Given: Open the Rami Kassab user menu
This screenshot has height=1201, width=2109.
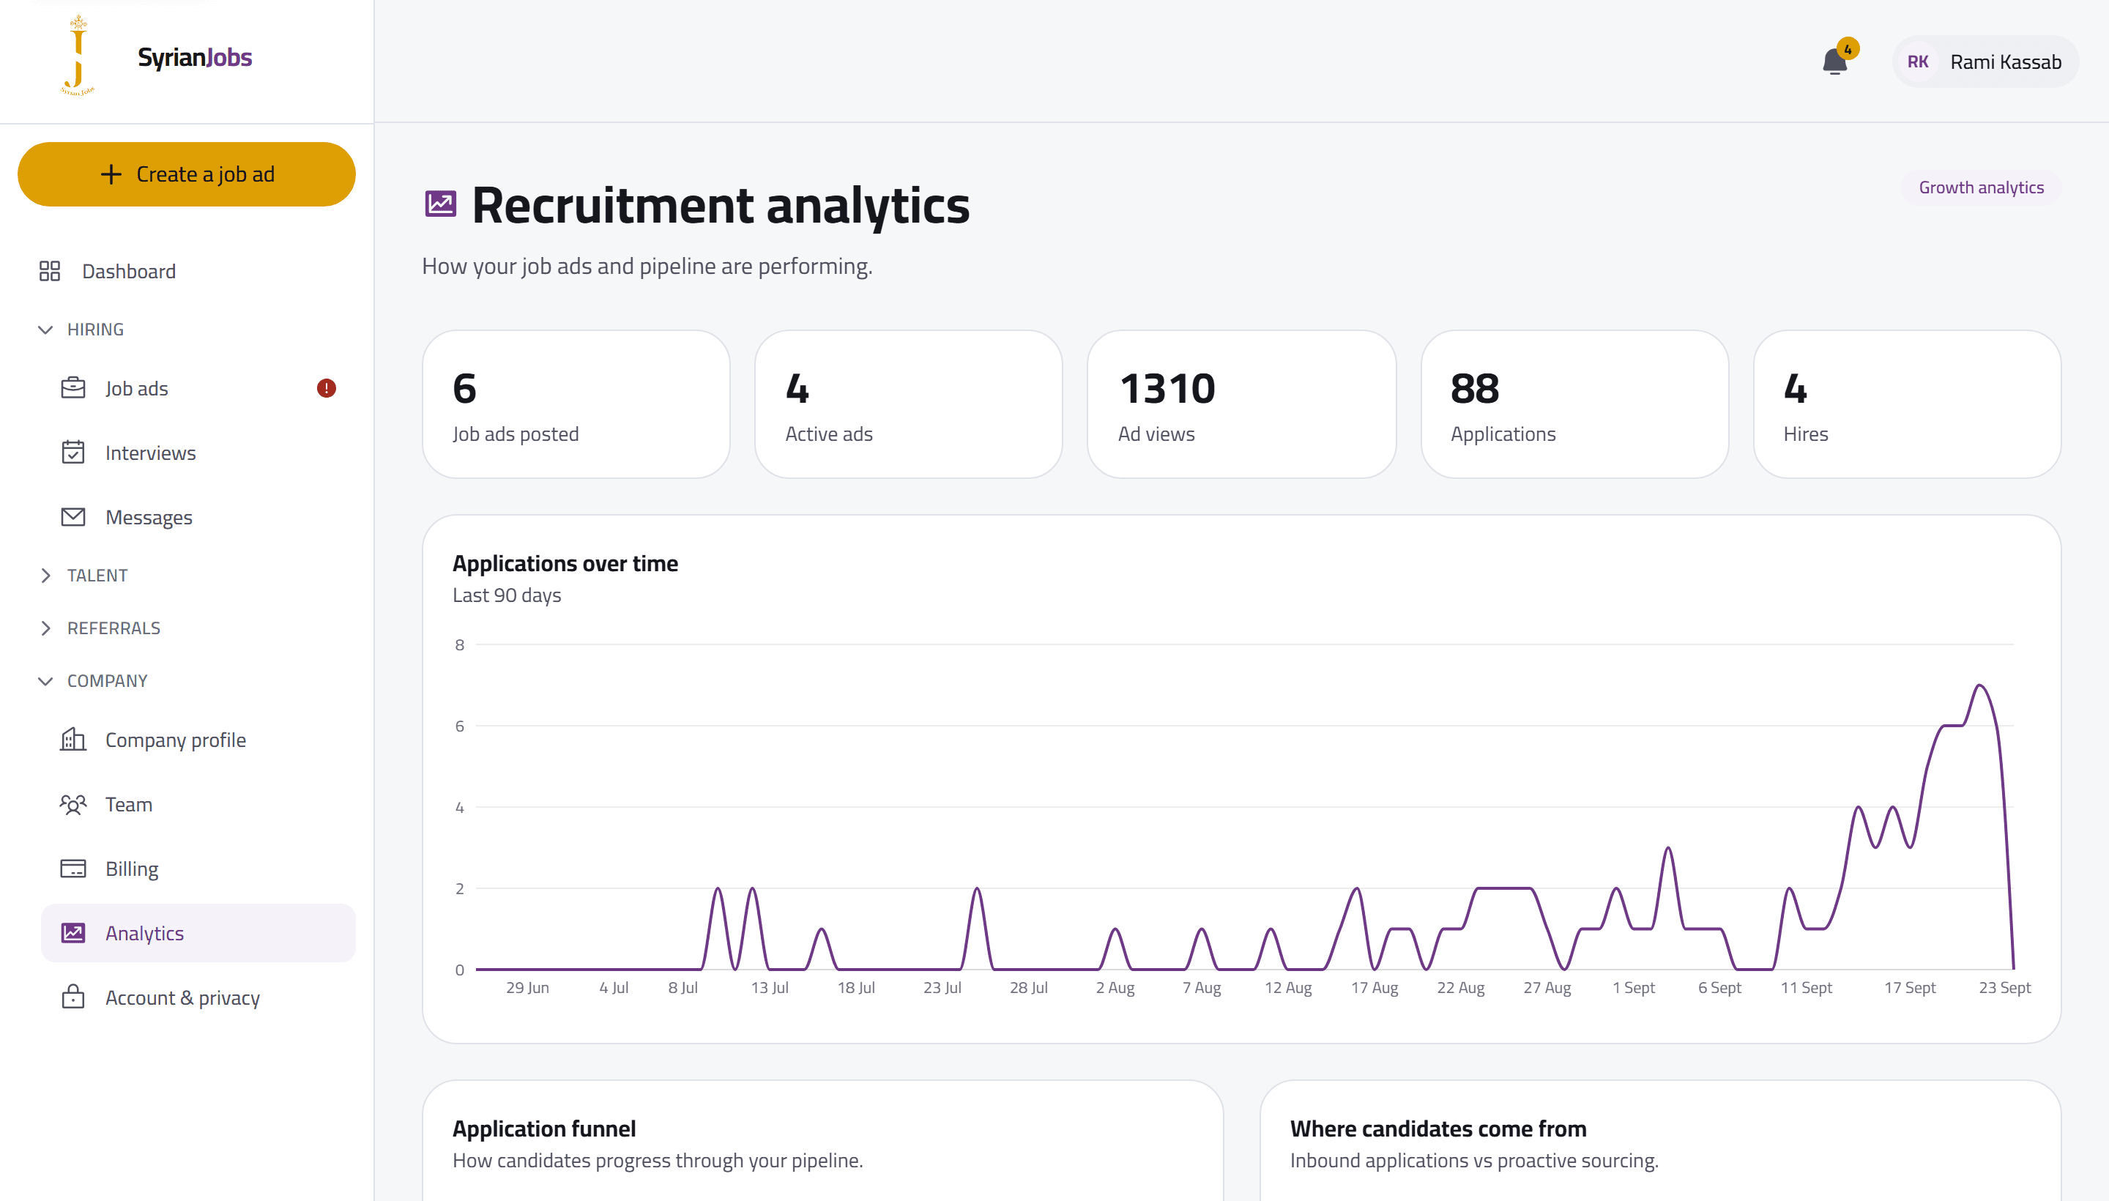Looking at the screenshot, I should pyautogui.click(x=1985, y=62).
